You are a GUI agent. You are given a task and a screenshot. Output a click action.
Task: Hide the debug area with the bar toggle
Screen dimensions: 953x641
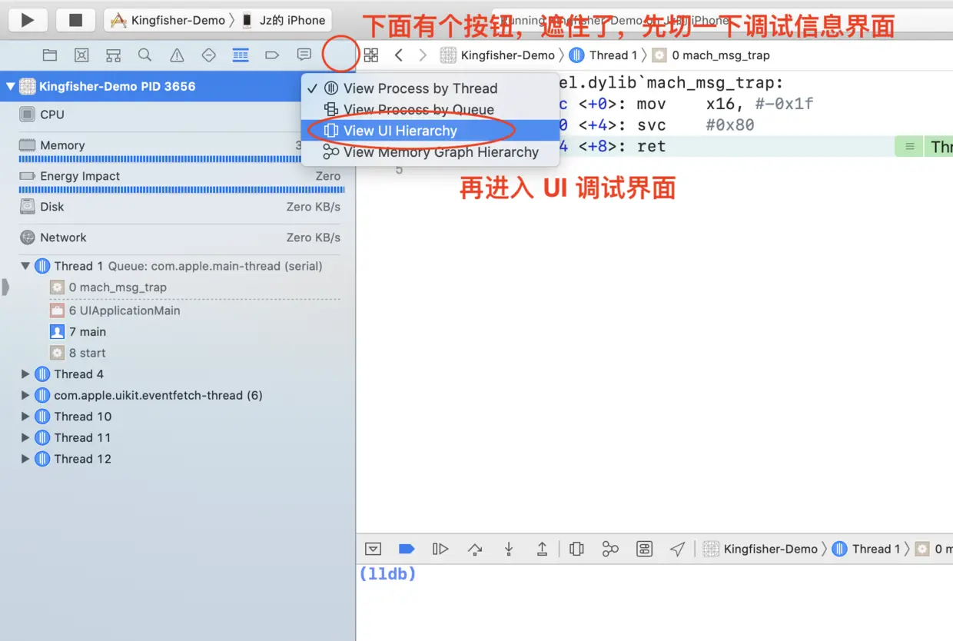pyautogui.click(x=373, y=549)
